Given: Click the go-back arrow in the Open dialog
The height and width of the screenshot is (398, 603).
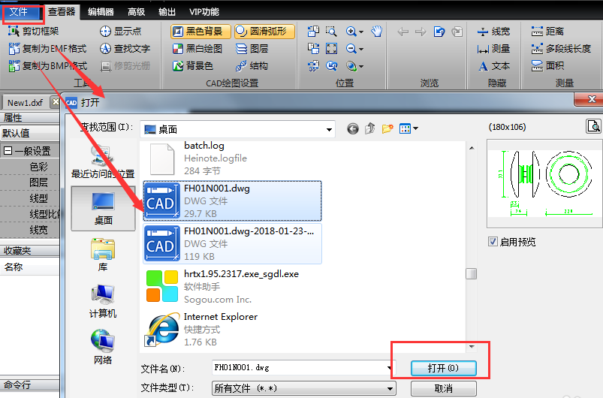Looking at the screenshot, I should (353, 129).
